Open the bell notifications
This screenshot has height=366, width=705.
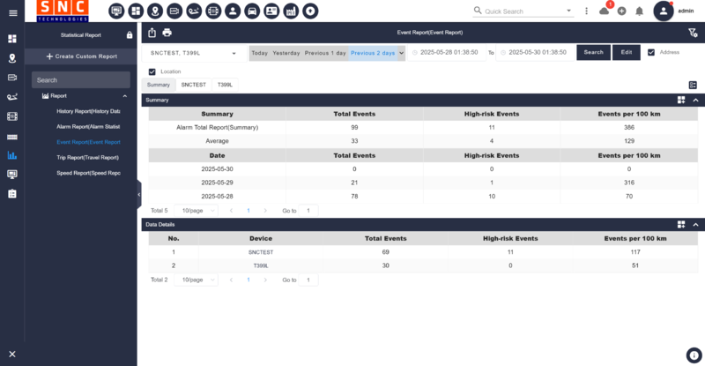tap(640, 11)
